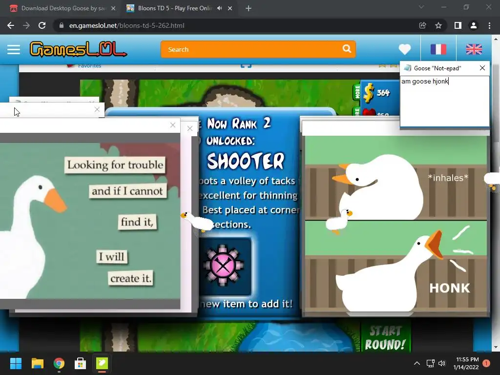
Task: Click the address bar URL
Action: tap(126, 25)
